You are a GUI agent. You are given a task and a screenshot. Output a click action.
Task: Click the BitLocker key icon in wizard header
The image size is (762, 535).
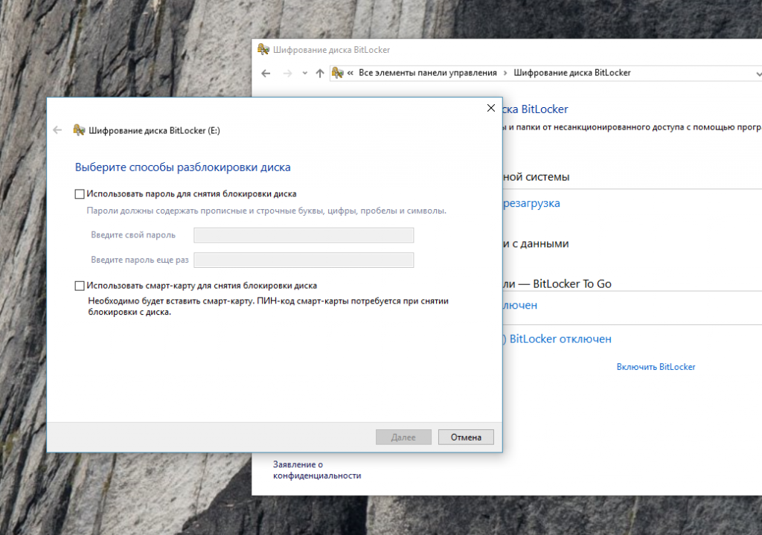[79, 129]
